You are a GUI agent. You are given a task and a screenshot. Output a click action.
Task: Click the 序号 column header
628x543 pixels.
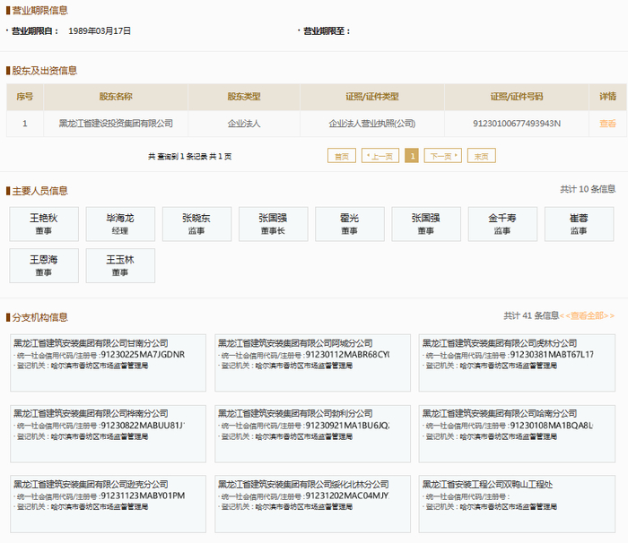[x=25, y=97]
